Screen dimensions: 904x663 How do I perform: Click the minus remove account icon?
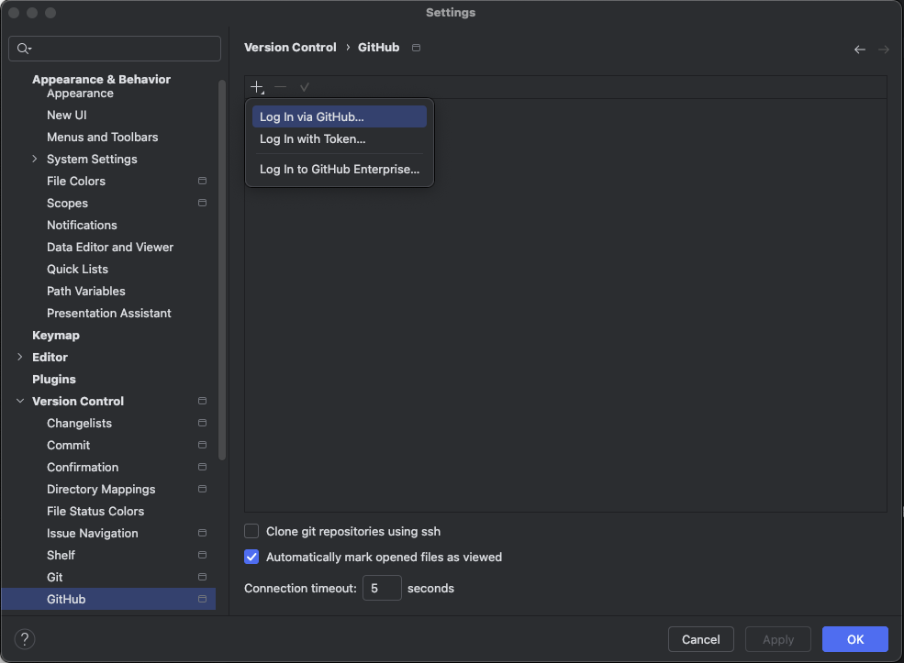(281, 87)
